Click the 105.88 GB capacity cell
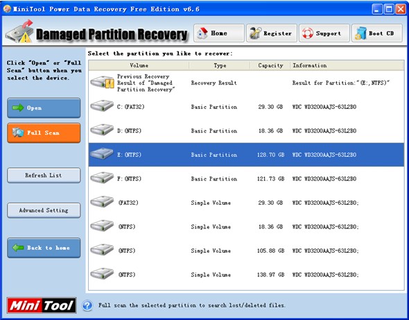Image resolution: width=409 pixels, height=320 pixels. [270, 251]
